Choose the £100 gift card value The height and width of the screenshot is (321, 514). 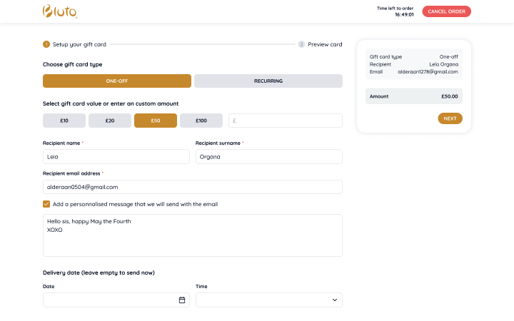[201, 121]
